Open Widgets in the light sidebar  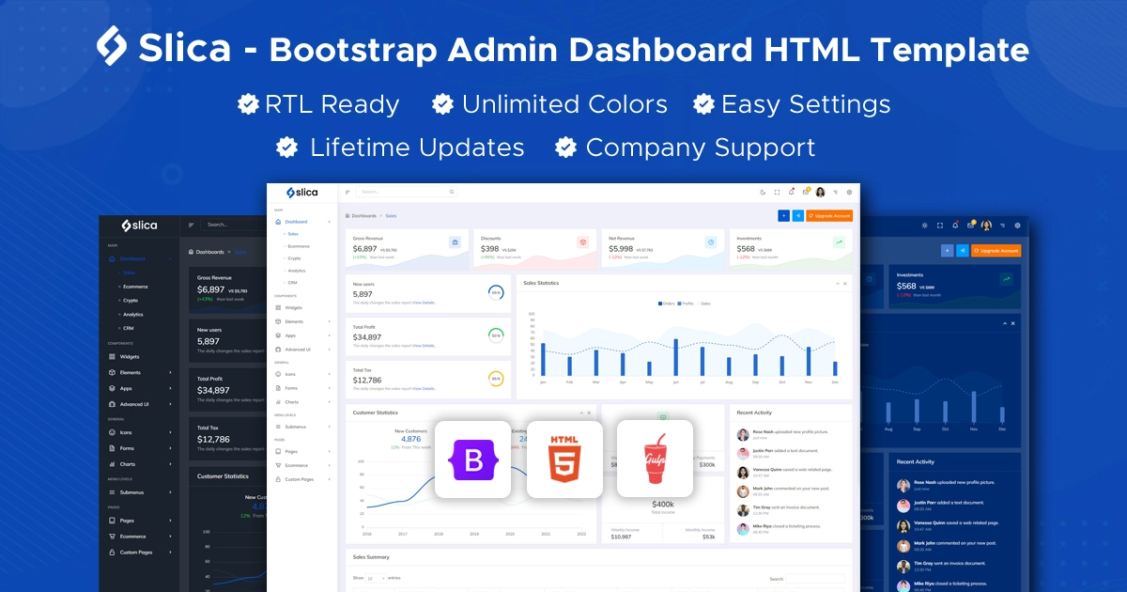293,307
